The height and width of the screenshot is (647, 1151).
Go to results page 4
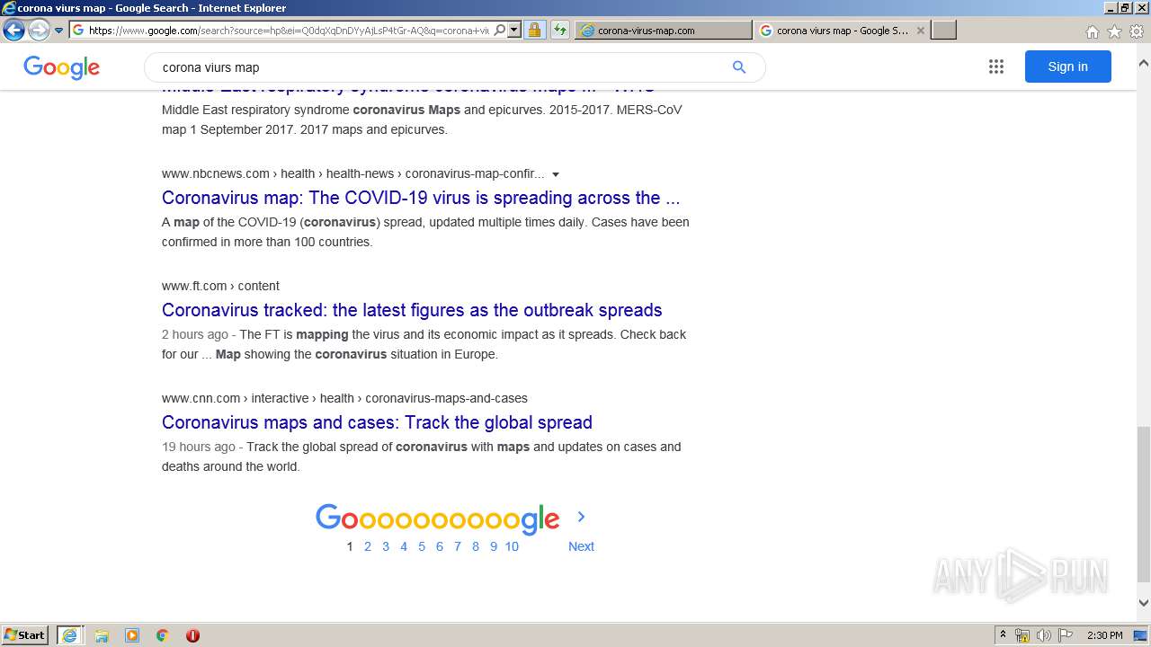[403, 546]
